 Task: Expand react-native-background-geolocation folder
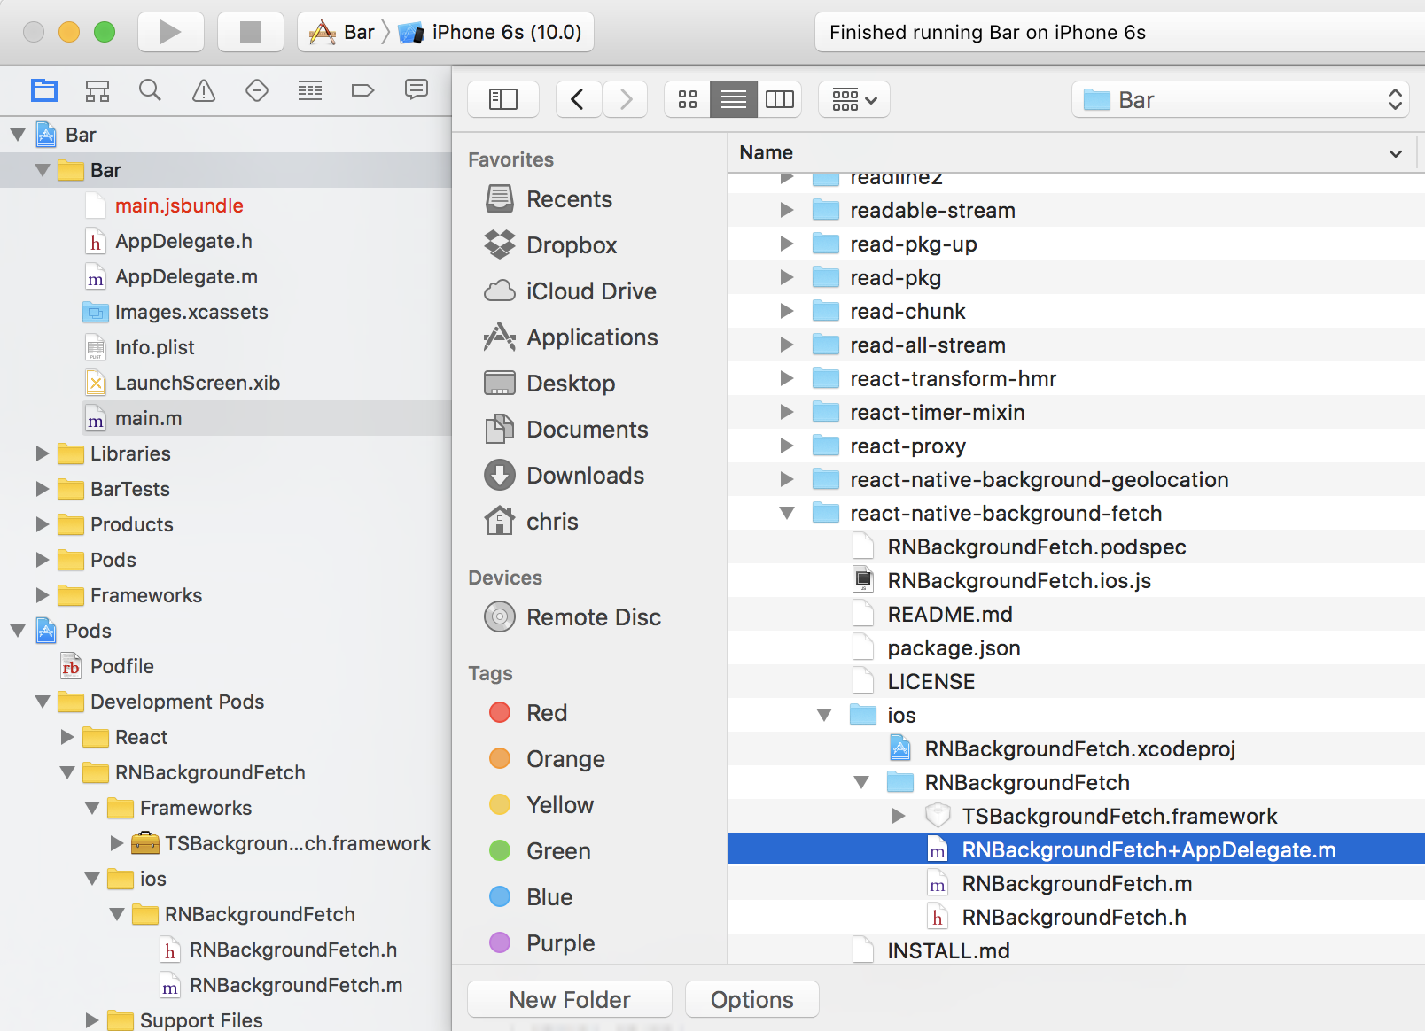click(787, 479)
